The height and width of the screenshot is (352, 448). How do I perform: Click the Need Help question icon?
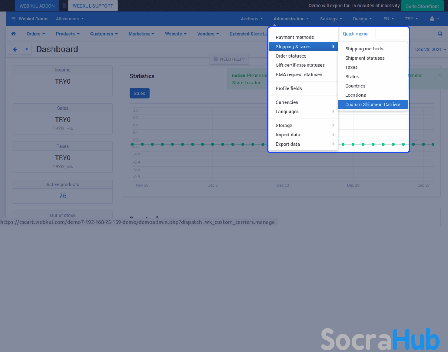pyautogui.click(x=216, y=59)
